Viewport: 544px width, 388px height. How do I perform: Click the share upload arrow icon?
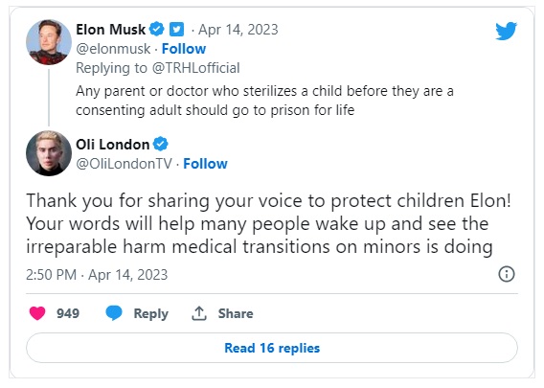pyautogui.click(x=199, y=313)
